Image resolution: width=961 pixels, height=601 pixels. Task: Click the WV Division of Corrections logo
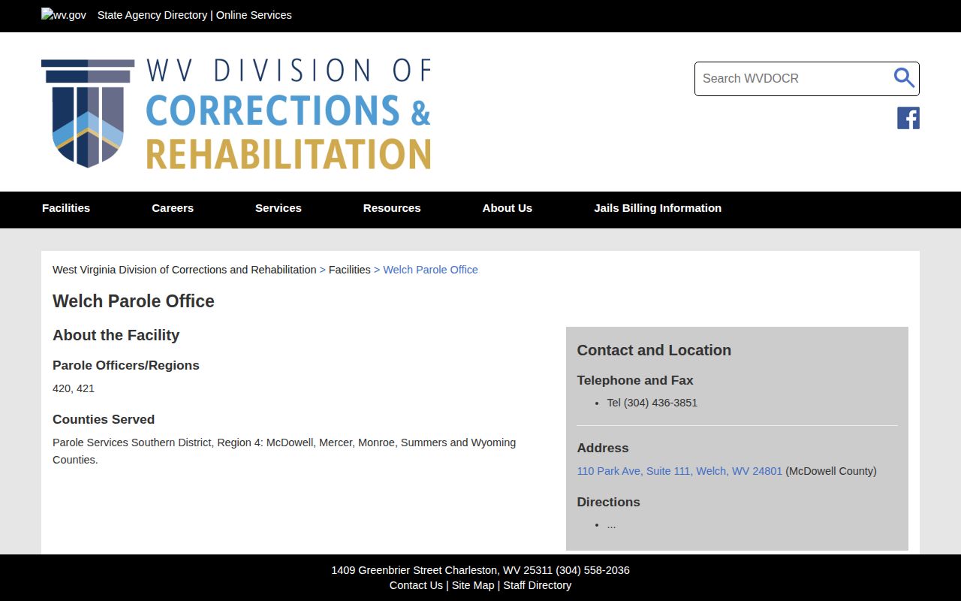[x=236, y=113]
